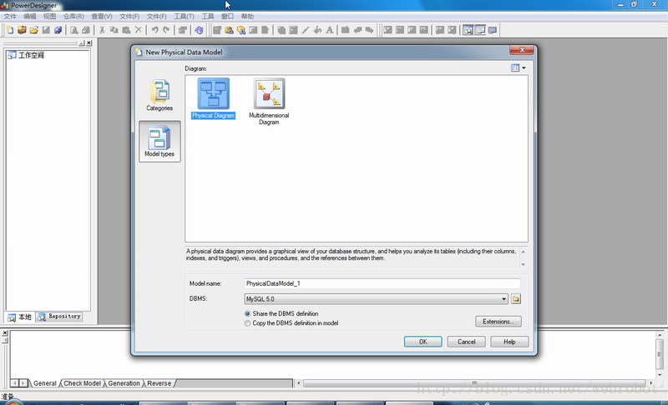Click the OK button
Image resolution: width=668 pixels, height=405 pixels.
[423, 342]
